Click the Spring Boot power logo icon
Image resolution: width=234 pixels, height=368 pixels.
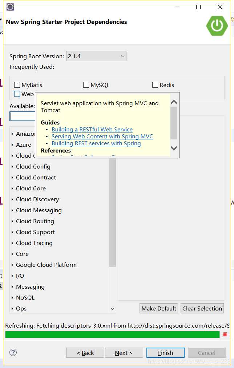pos(217,26)
